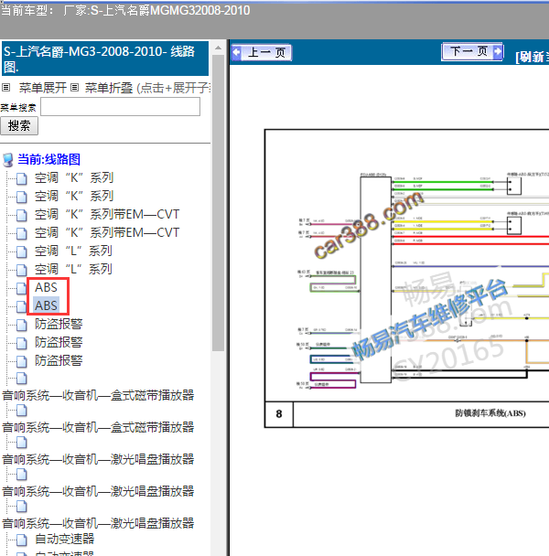Click the 防锁刹车系统(ABS) diagram title
Viewport: 549px width, 556px height.
(490, 413)
